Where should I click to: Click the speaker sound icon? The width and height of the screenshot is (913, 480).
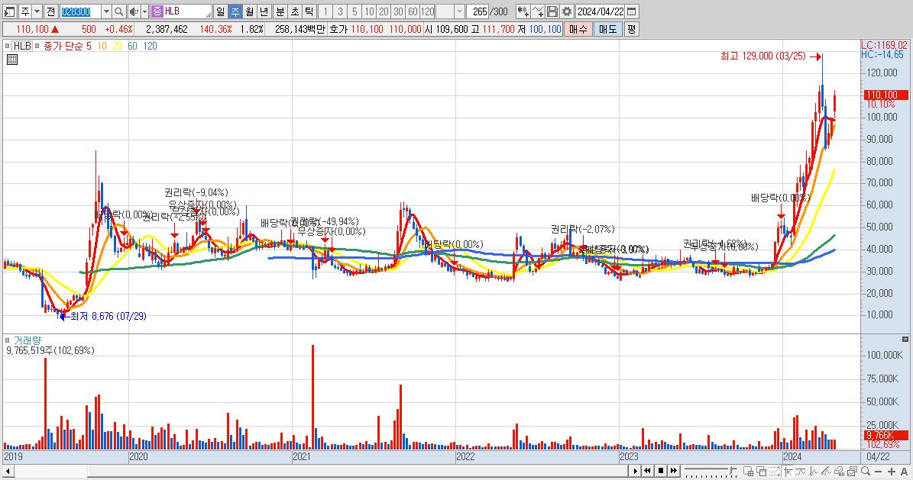point(134,11)
